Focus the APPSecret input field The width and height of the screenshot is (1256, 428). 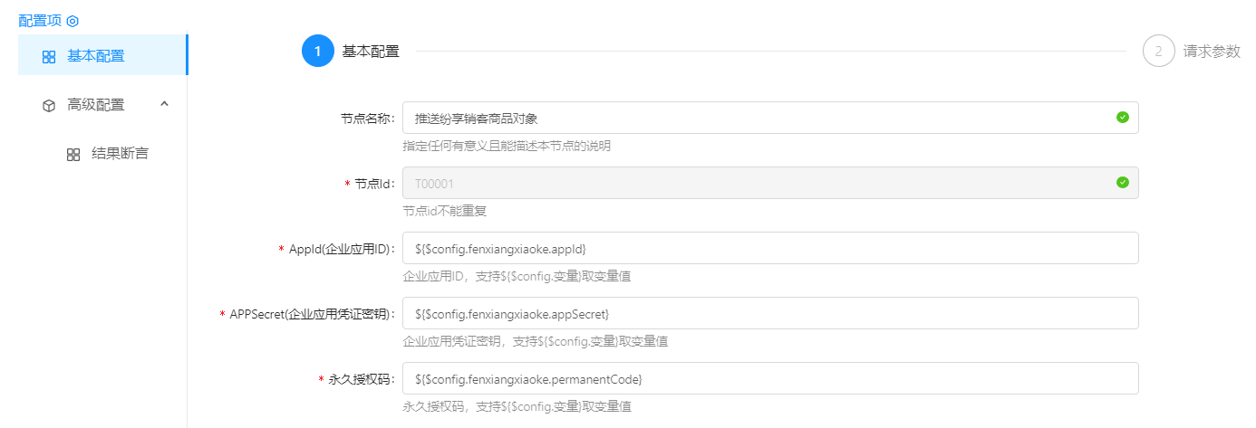(770, 313)
